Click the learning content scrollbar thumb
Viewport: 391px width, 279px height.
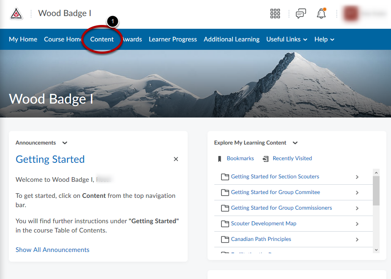pos(376,191)
